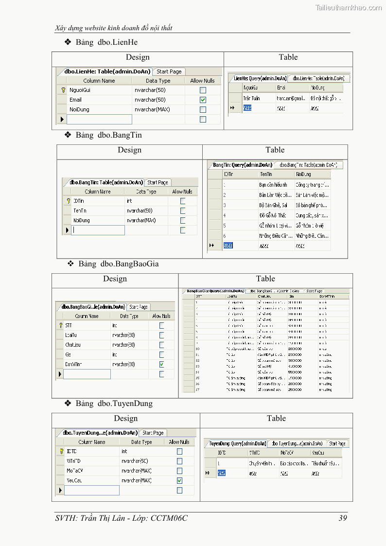This screenshot has height=546, width=386.
Task: Toggle Allow Nulls for the DonViTinh column
Action: point(161,364)
